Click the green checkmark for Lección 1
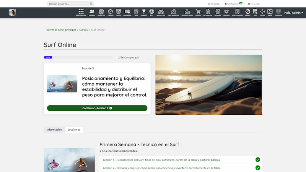The height and width of the screenshot is (172, 306). [x=257, y=160]
